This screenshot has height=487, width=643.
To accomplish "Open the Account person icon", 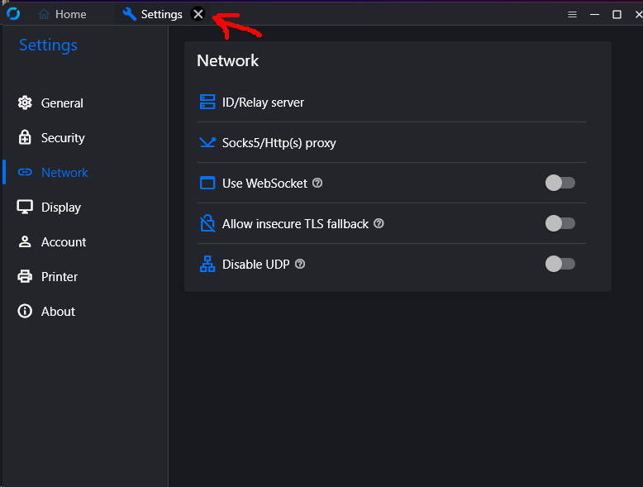I will pos(25,241).
